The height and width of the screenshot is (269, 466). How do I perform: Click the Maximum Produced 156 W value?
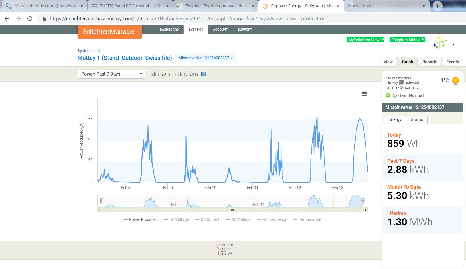pos(224,254)
